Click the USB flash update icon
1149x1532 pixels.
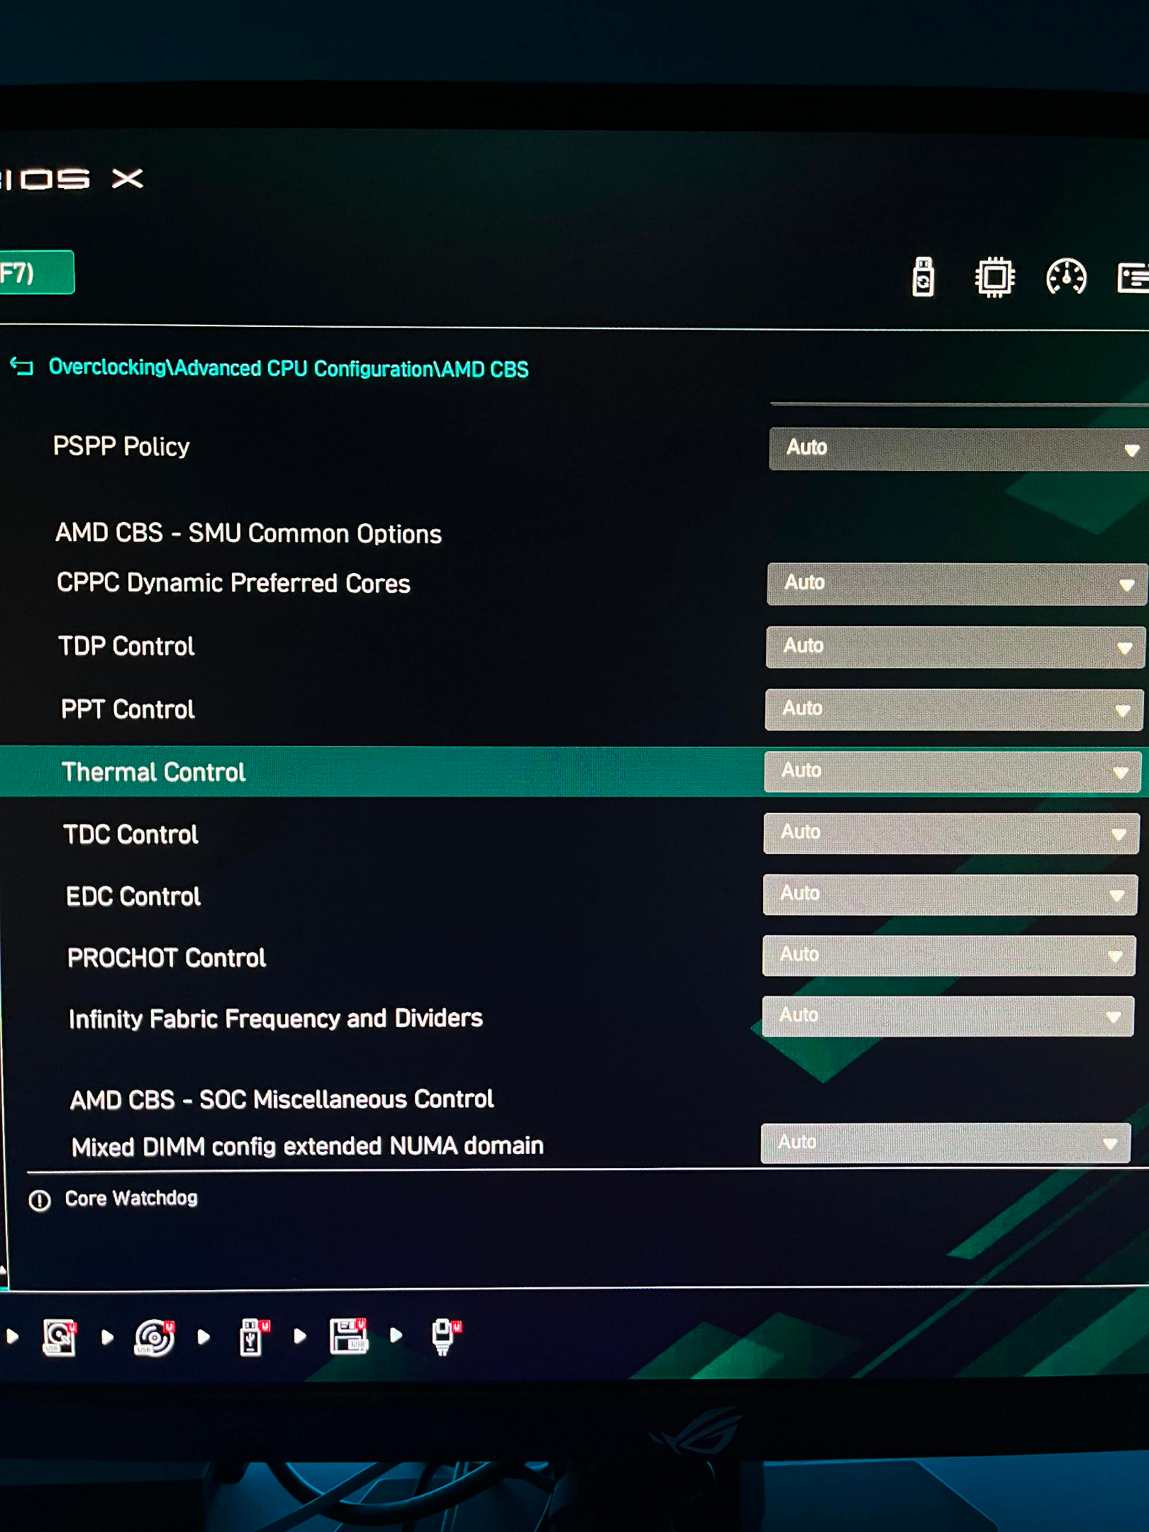click(x=923, y=277)
